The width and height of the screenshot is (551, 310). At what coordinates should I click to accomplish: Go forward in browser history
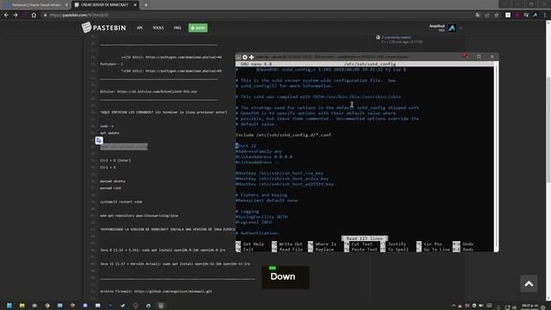[15, 15]
